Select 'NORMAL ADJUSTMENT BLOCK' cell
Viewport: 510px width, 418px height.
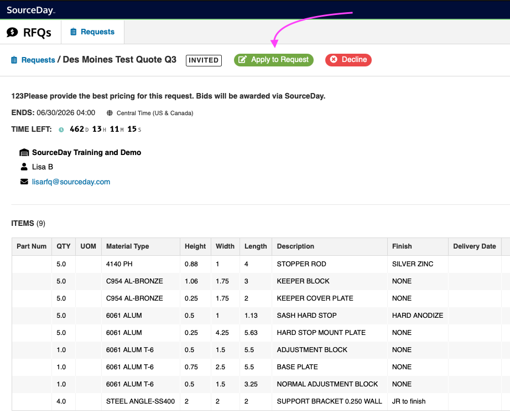[x=330, y=384]
